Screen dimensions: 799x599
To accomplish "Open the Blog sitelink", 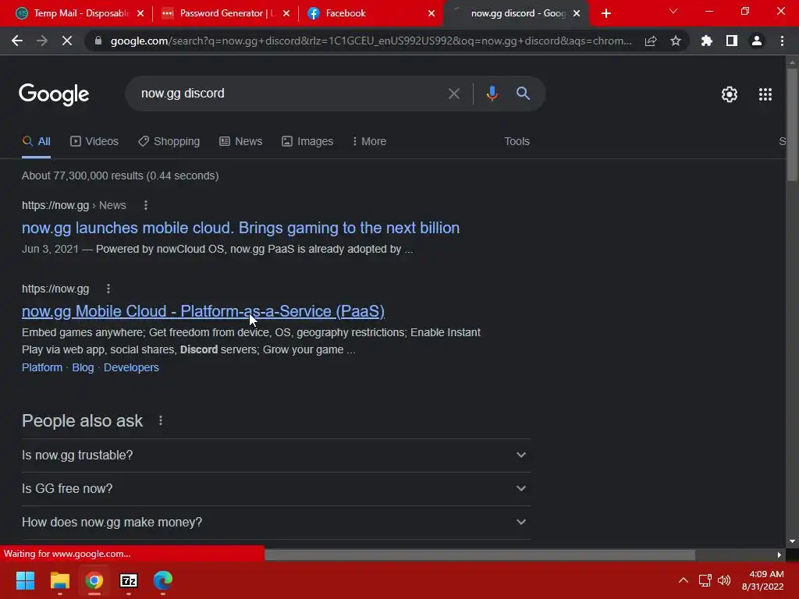I will coord(83,368).
